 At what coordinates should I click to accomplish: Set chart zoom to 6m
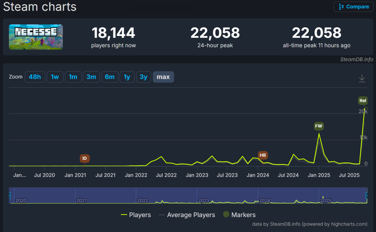pos(110,77)
